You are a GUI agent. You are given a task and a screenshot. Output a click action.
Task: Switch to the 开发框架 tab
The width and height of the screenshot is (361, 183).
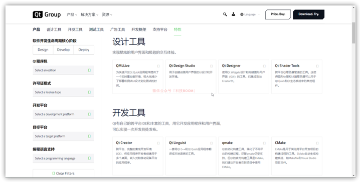coord(139,29)
